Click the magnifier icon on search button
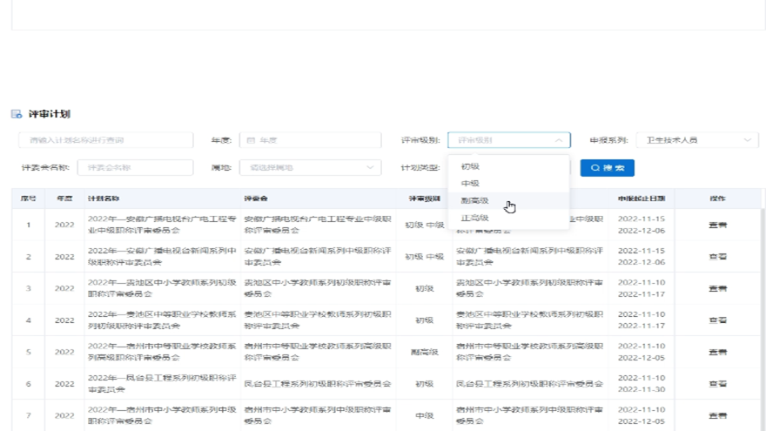The image size is (766, 431). pyautogui.click(x=595, y=168)
